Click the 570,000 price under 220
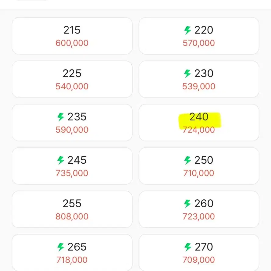Image resolution: width=271 pixels, height=271 pixels. pos(199,43)
